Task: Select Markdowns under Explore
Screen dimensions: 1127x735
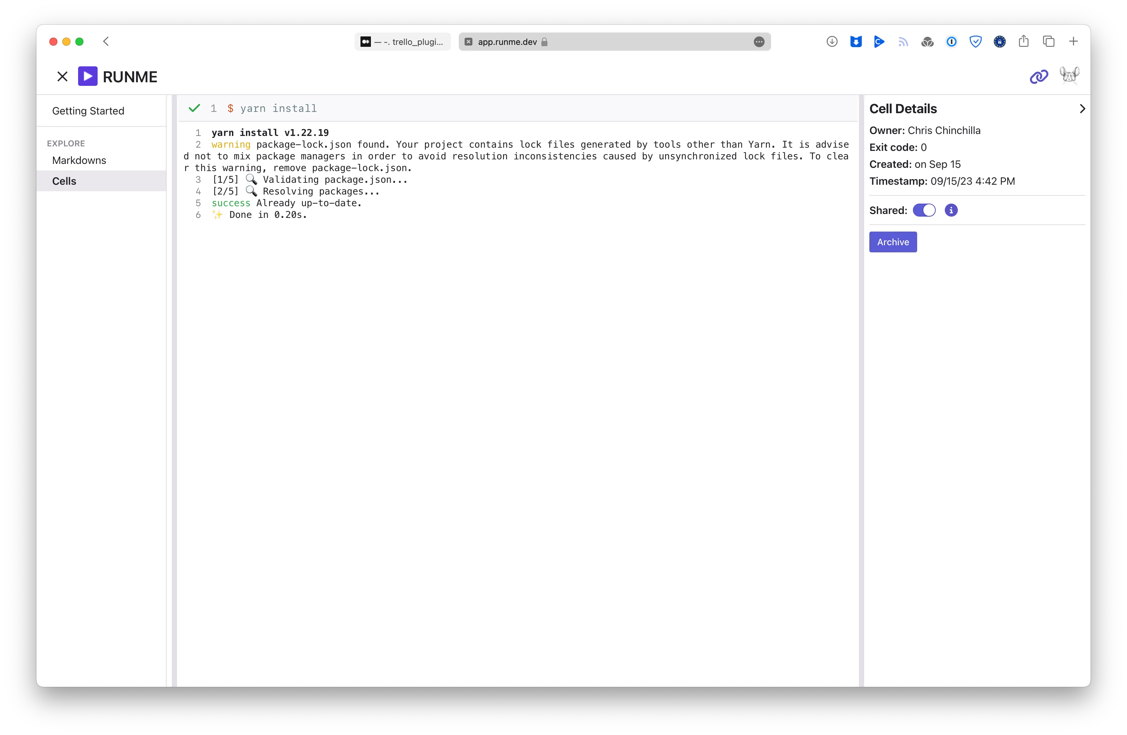Action: (79, 160)
